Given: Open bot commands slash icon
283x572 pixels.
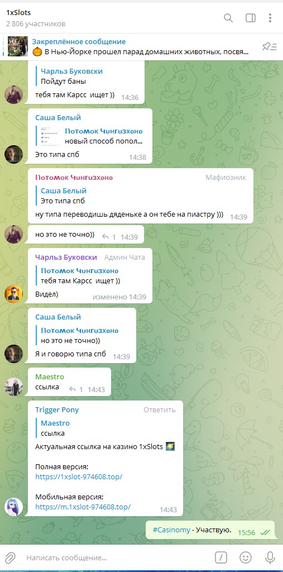Looking at the screenshot, I should [x=221, y=557].
